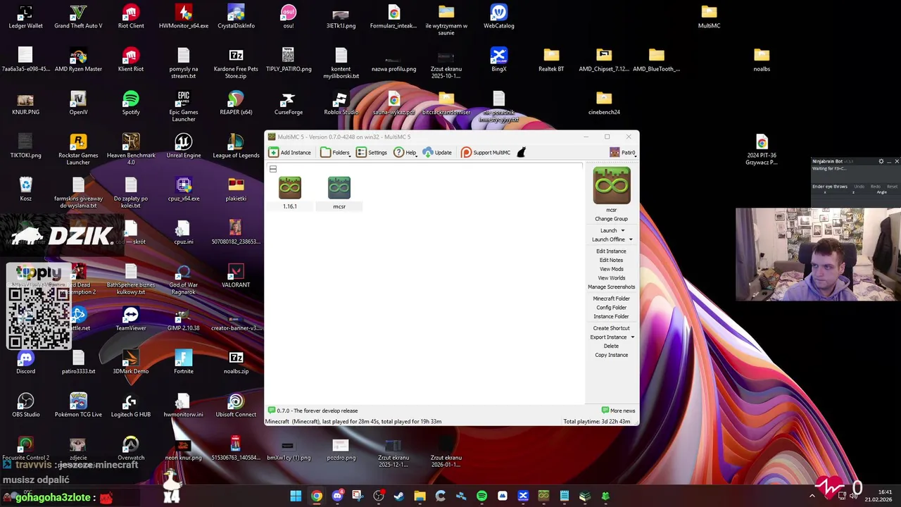Screen dimensions: 901x507
Task: Click Undo in Ninjabrain Bot
Action: point(859,187)
